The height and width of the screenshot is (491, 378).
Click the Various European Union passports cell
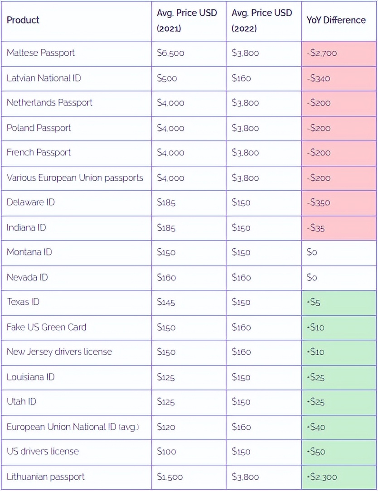tap(75, 178)
